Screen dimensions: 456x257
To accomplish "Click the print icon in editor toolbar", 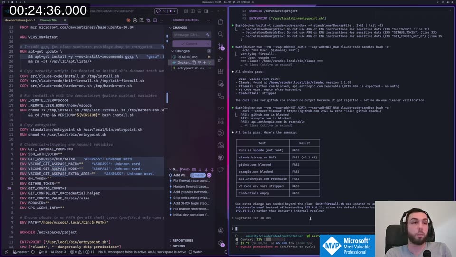I will [135, 20].
